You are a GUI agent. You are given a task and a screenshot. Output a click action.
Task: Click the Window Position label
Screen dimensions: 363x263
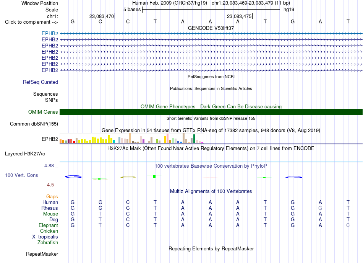point(40,3)
